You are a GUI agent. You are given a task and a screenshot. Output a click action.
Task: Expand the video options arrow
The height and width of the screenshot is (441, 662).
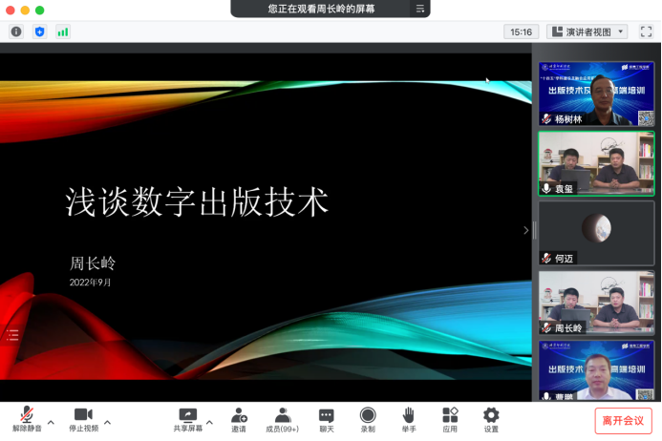click(107, 421)
